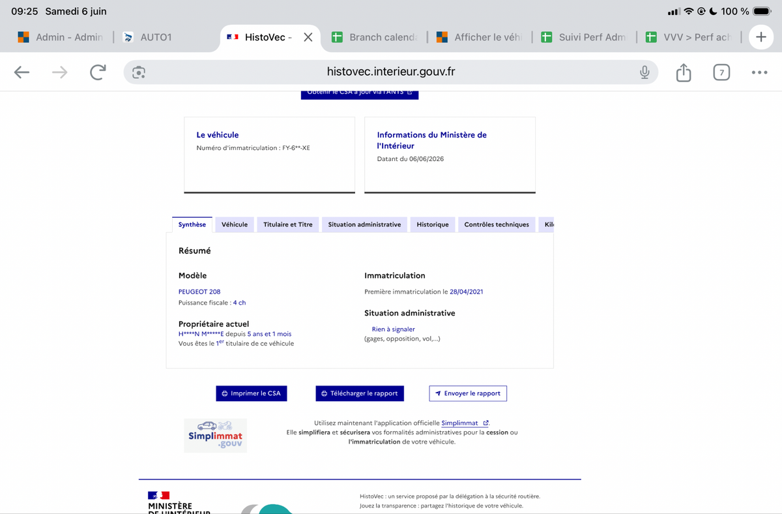This screenshot has width=782, height=514.
Task: Go back with the browser back arrow
Action: point(22,72)
